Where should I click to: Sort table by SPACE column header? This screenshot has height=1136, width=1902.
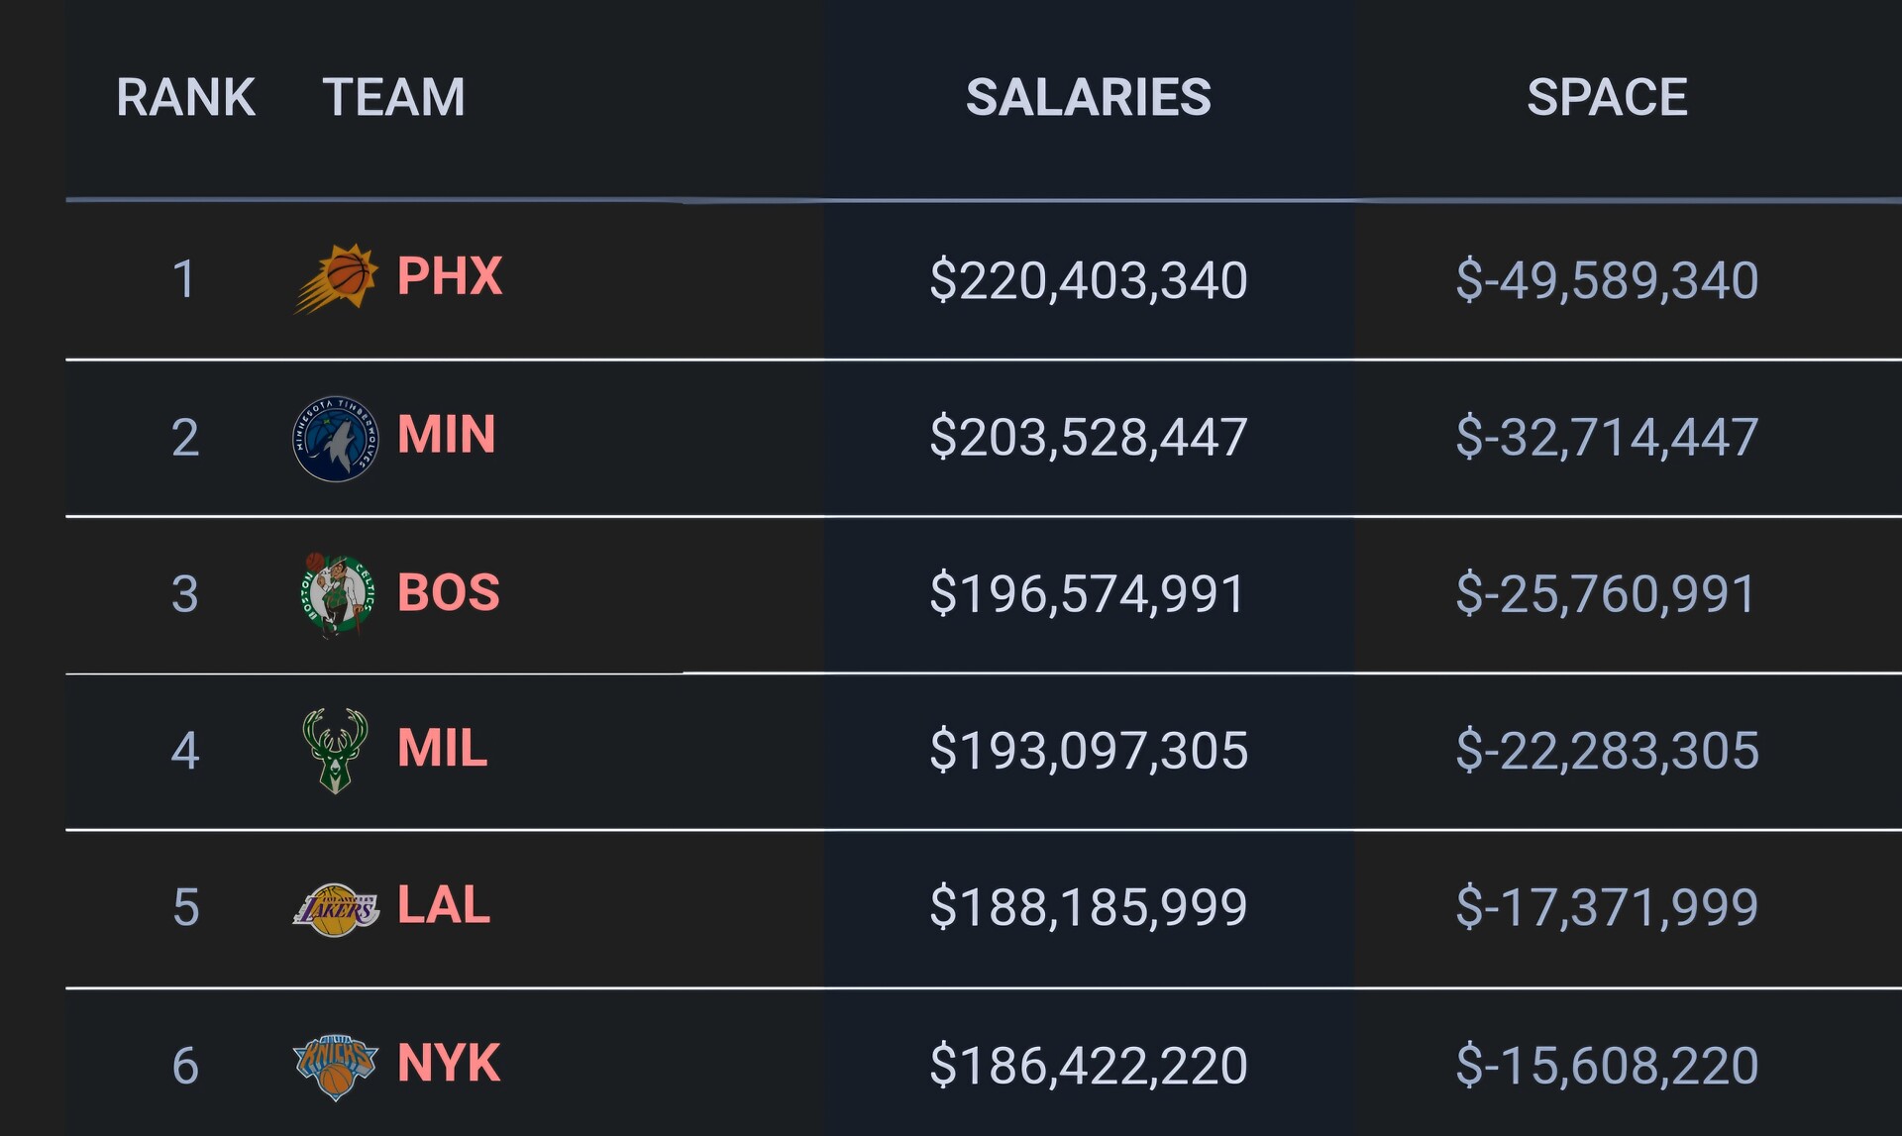pos(1607,97)
